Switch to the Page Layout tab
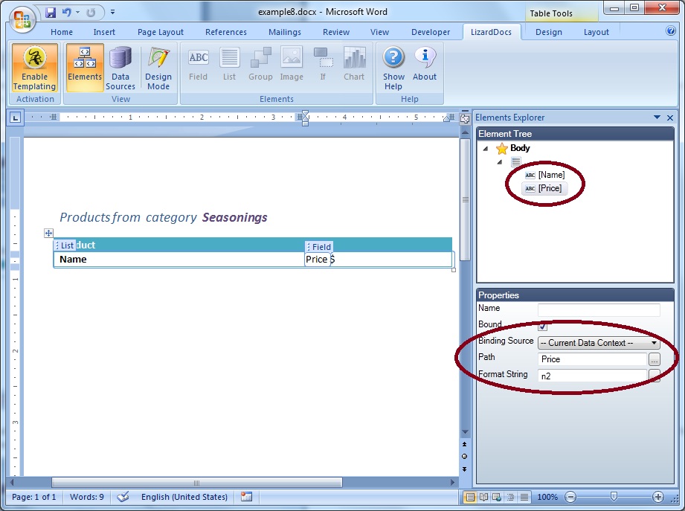 click(161, 32)
